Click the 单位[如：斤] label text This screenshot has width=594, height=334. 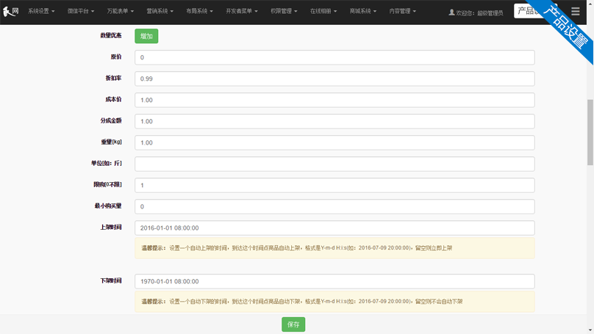(x=106, y=164)
